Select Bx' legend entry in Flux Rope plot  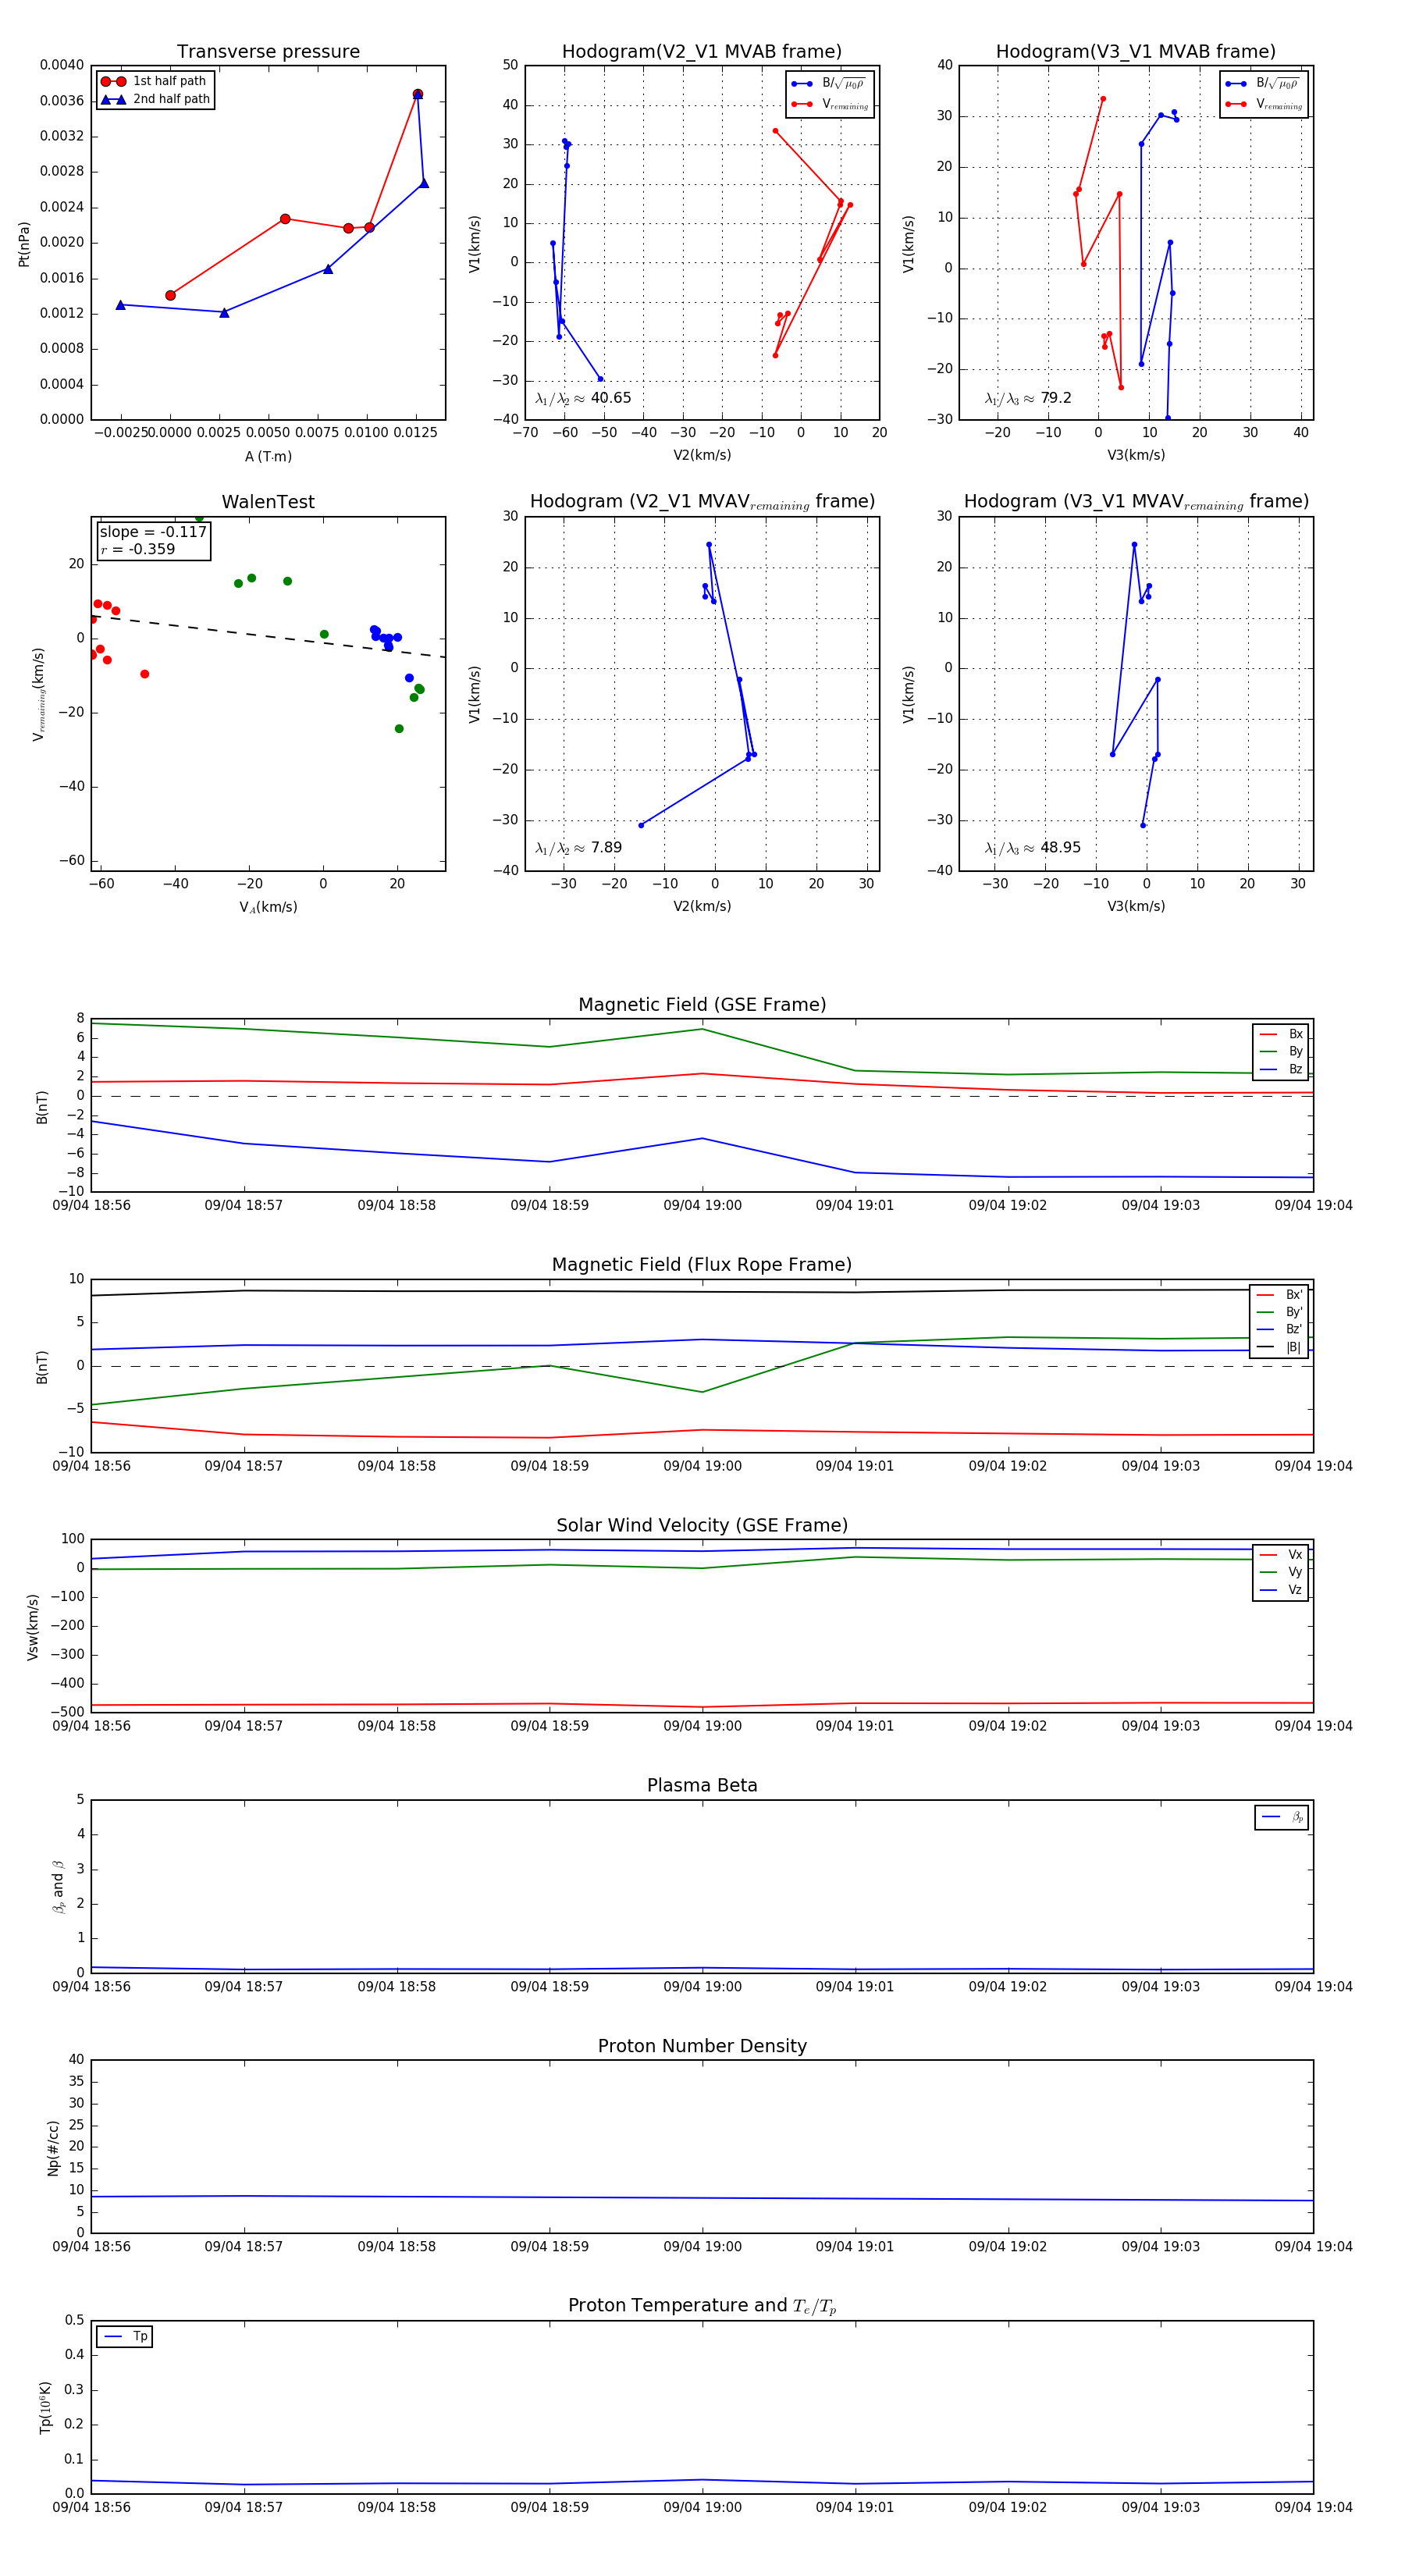(x=1280, y=1294)
